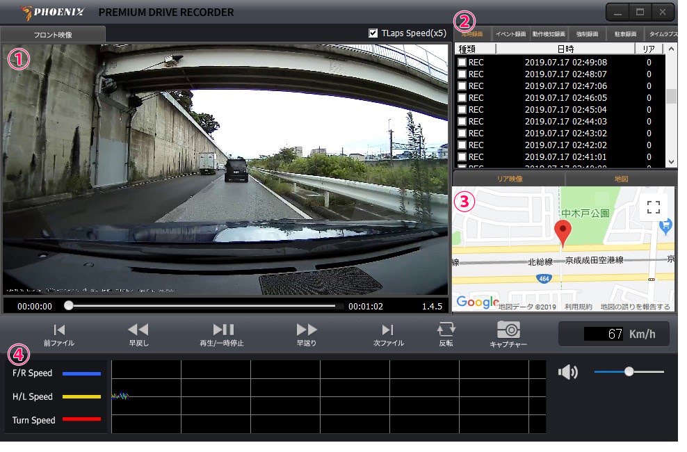Adjust the volume slider handle
The width and height of the screenshot is (687, 452).
coord(629,372)
